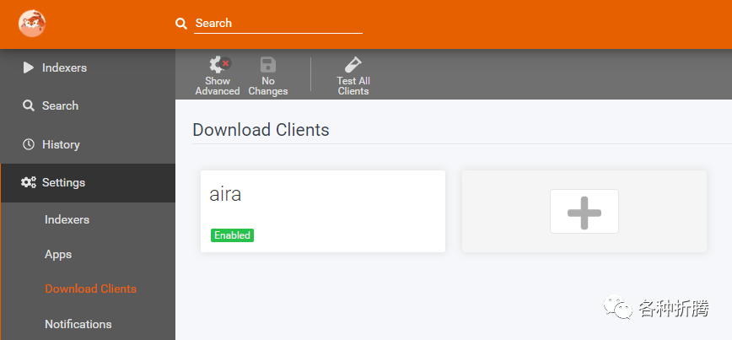The height and width of the screenshot is (340, 732).
Task: Select Download Clients sub-menu item
Action: 90,289
